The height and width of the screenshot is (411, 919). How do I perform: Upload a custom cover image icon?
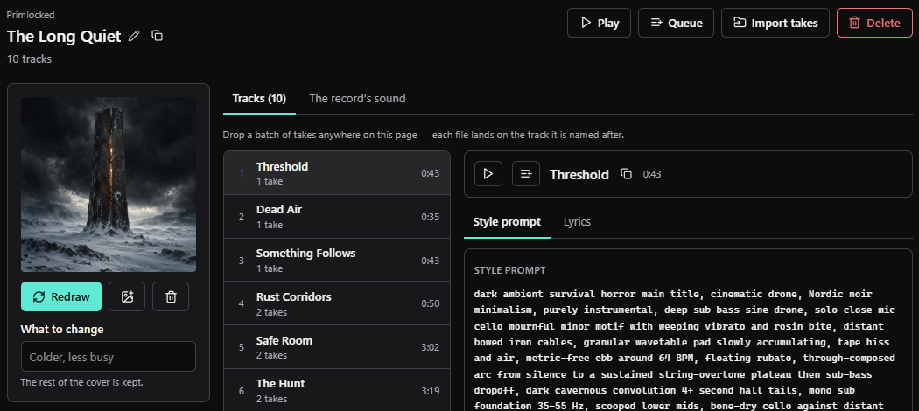click(x=127, y=296)
